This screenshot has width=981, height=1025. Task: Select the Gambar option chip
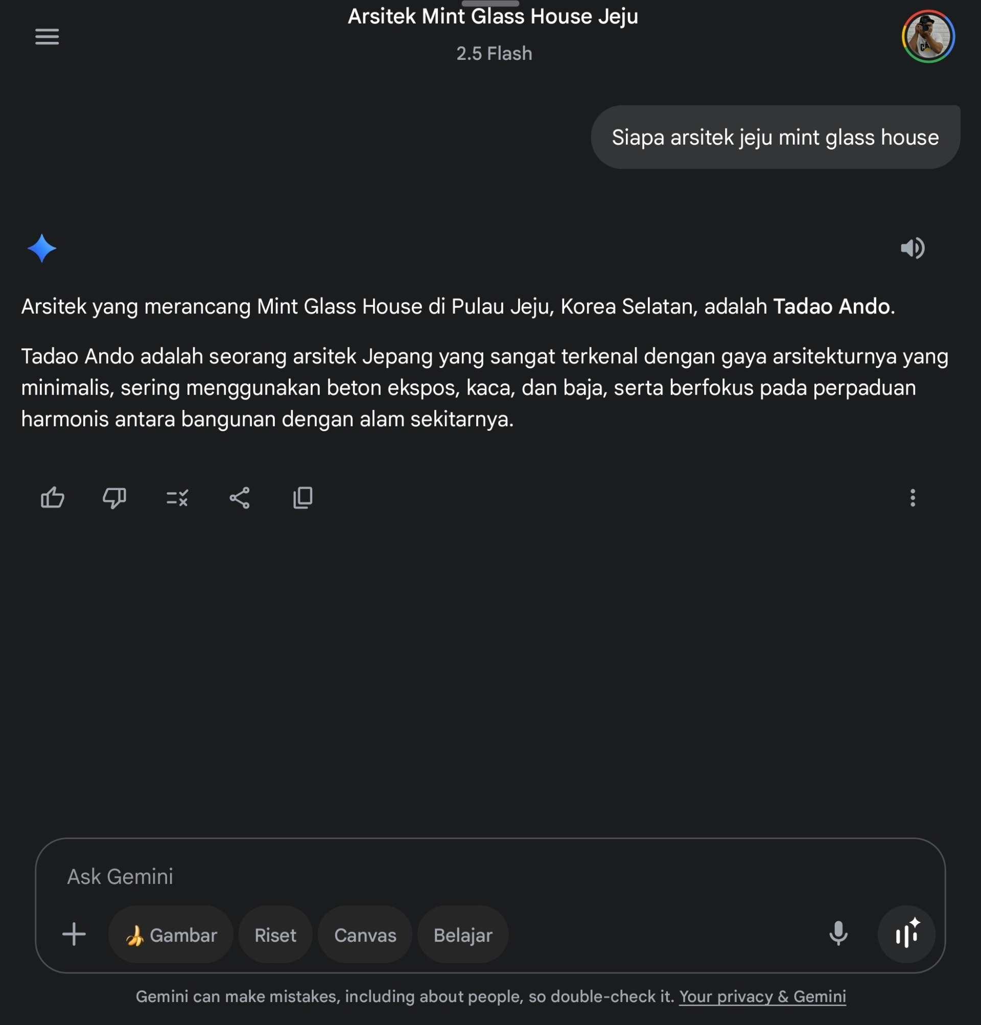(171, 935)
